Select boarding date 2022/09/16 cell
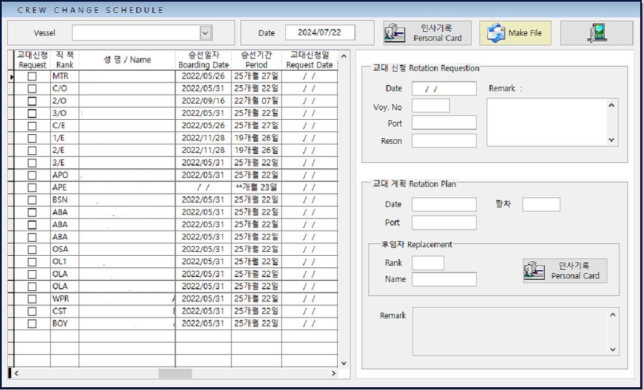 (203, 101)
